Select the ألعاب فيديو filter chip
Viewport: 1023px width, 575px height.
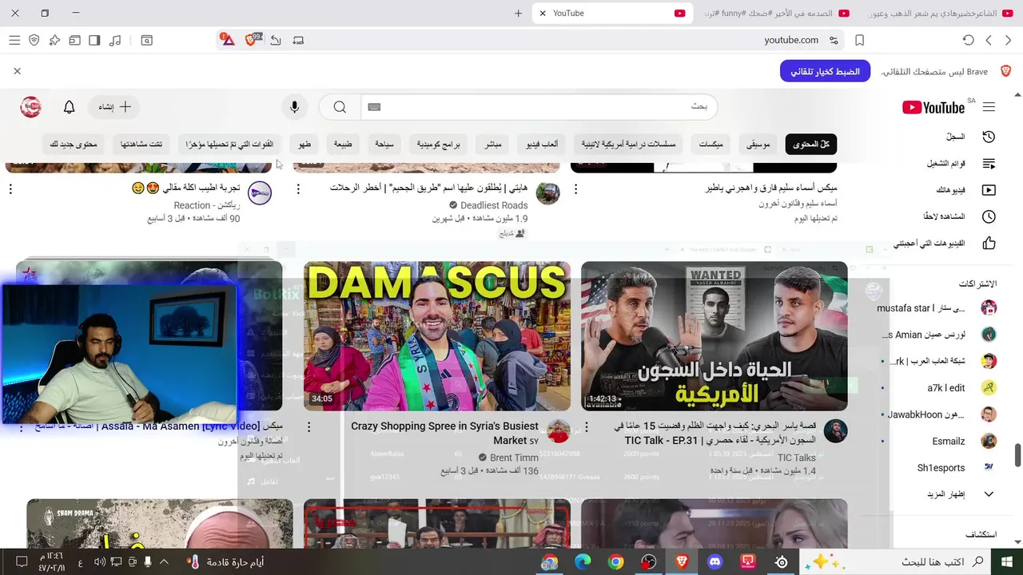coord(542,145)
